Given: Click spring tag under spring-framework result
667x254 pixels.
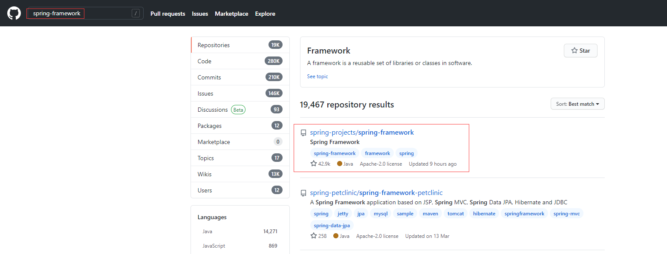Looking at the screenshot, I should pyautogui.click(x=407, y=153).
